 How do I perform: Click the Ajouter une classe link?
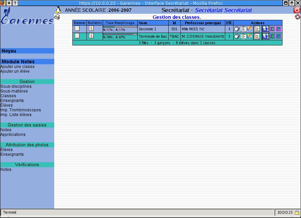(18, 67)
